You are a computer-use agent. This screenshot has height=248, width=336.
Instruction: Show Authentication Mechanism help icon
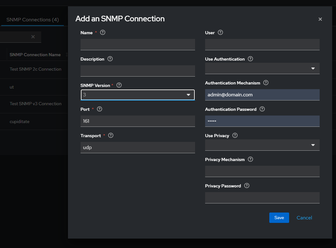pyautogui.click(x=266, y=83)
